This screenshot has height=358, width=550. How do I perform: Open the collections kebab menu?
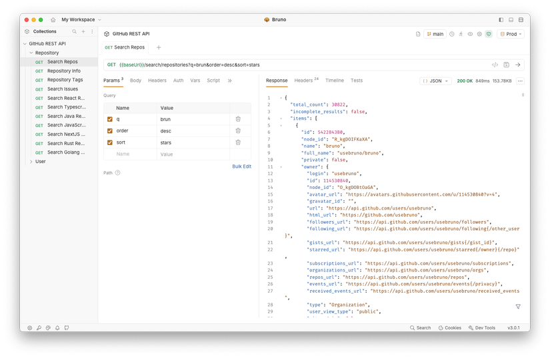click(x=92, y=31)
